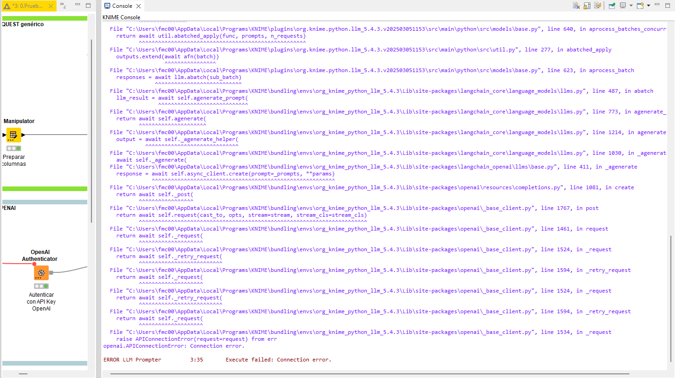
Task: Click the console horizontal scrollbar
Action: click(x=370, y=374)
